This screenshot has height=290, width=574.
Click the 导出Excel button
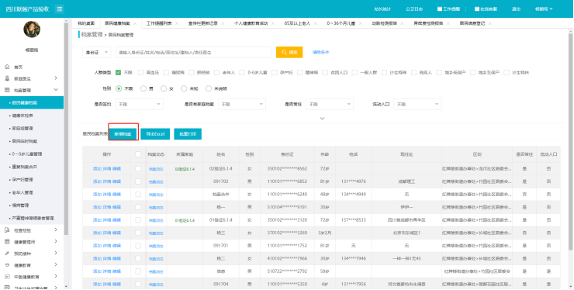[x=155, y=134]
